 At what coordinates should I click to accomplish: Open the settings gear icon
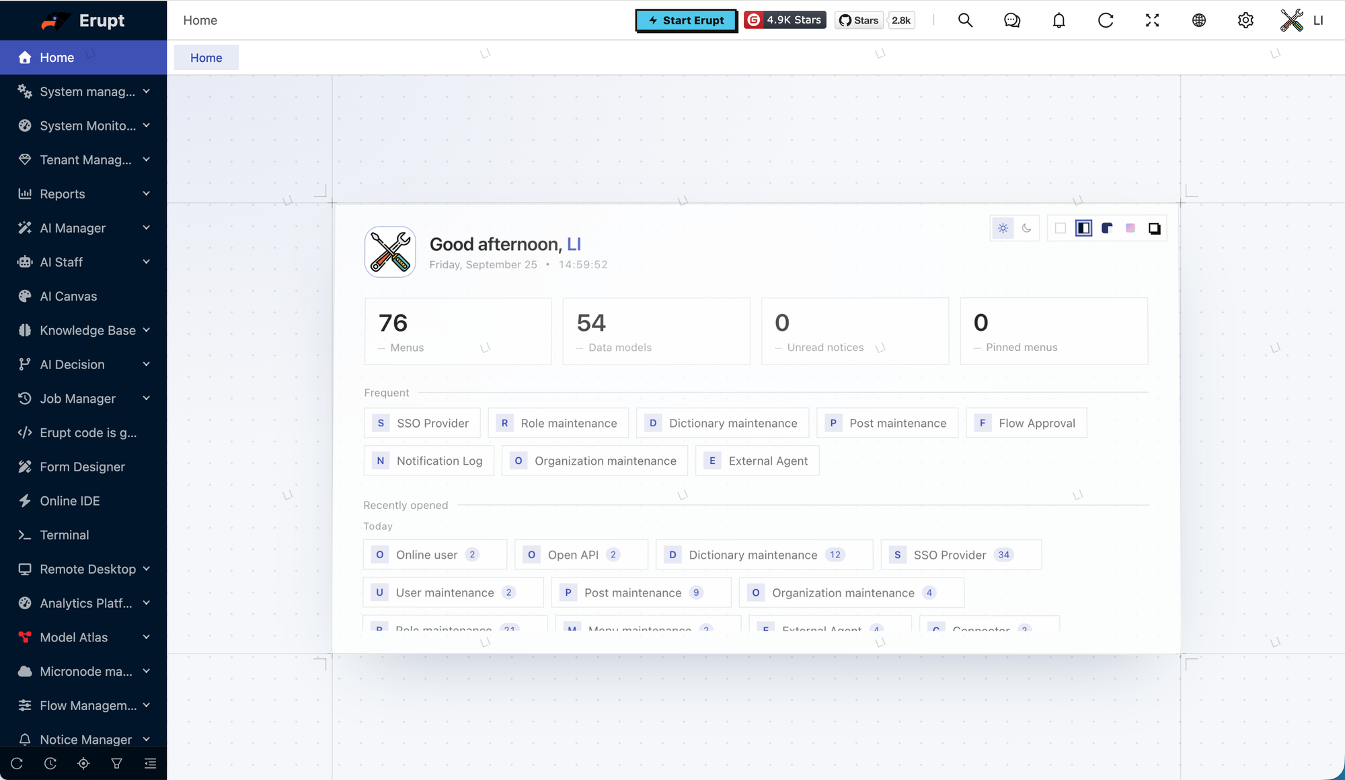(x=1245, y=20)
